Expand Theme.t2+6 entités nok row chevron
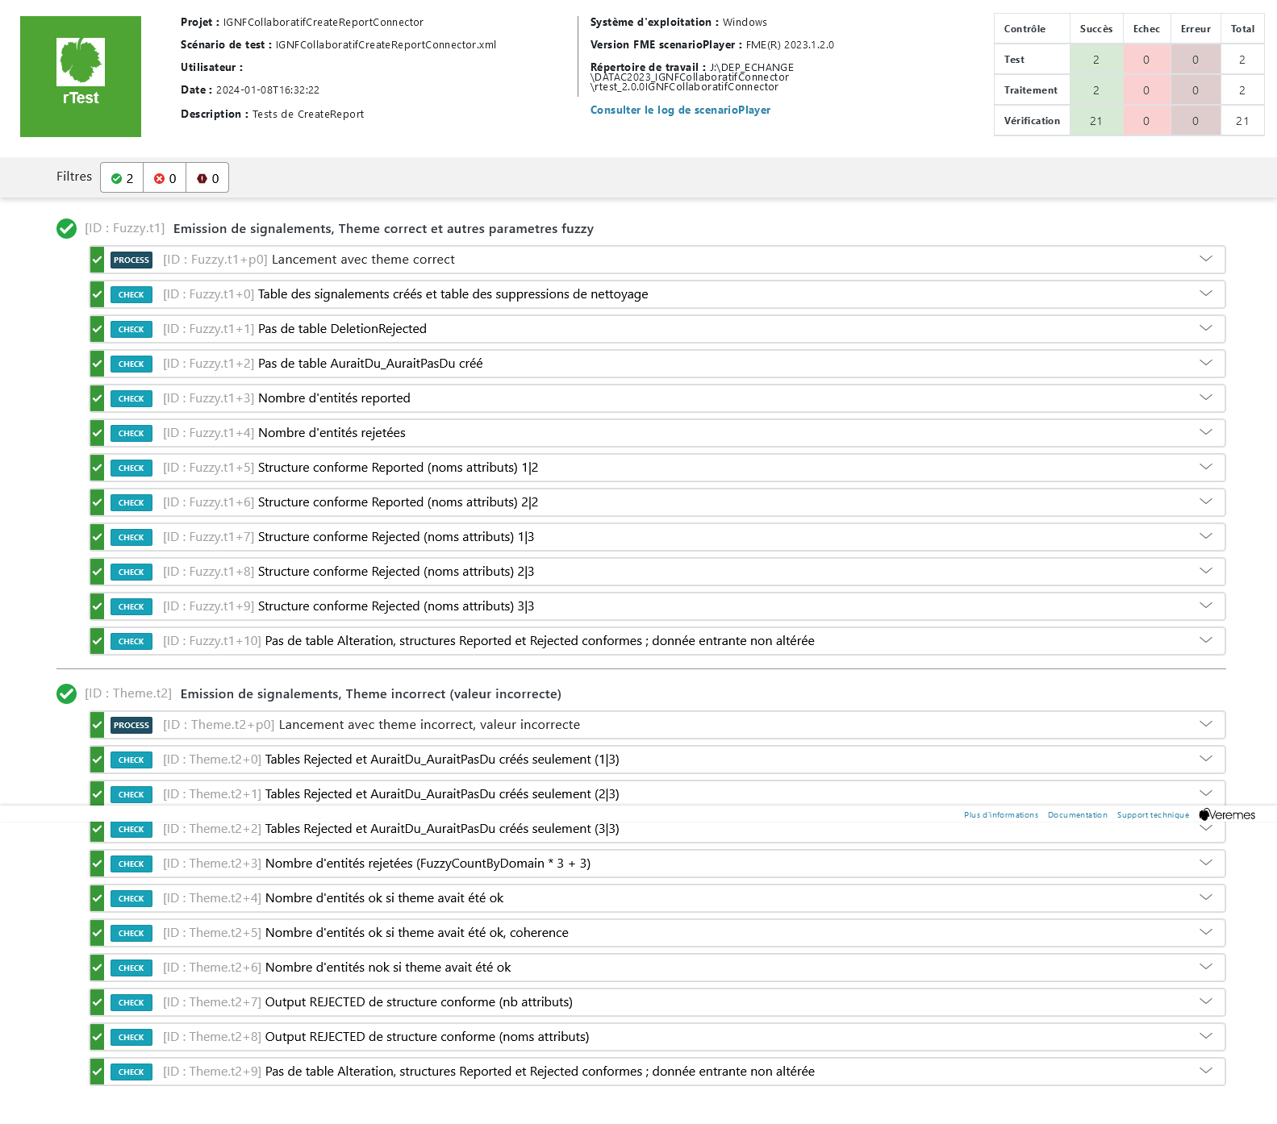Image resolution: width=1277 pixels, height=1124 pixels. pos(1206,967)
